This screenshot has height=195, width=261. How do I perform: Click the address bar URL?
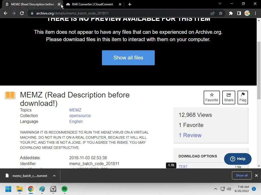(72, 13)
